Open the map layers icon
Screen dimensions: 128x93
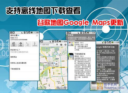[61, 45]
